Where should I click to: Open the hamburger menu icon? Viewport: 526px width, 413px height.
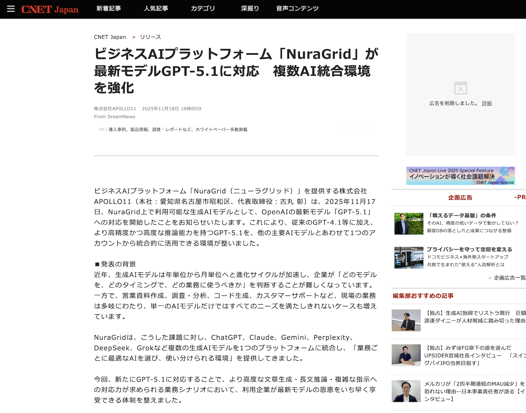(11, 9)
